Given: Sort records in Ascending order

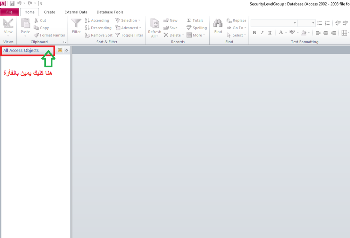Looking at the screenshot, I should [97, 21].
